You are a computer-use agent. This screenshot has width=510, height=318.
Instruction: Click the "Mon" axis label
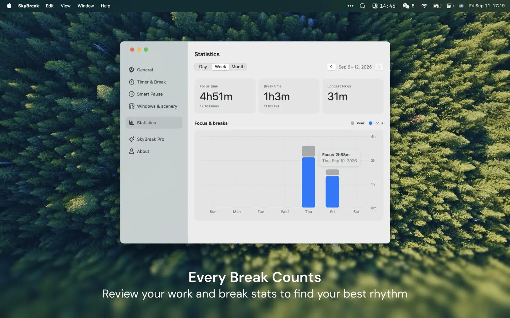tap(237, 212)
